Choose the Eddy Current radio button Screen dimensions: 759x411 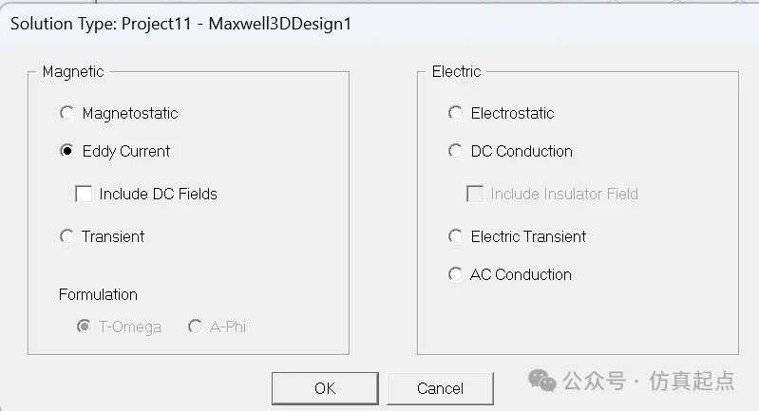[x=66, y=151]
